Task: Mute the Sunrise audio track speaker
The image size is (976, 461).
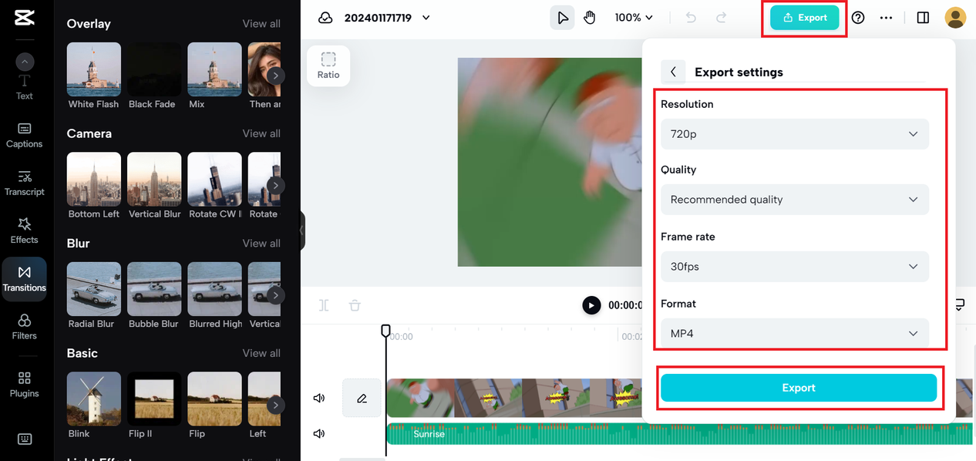Action: pos(319,434)
